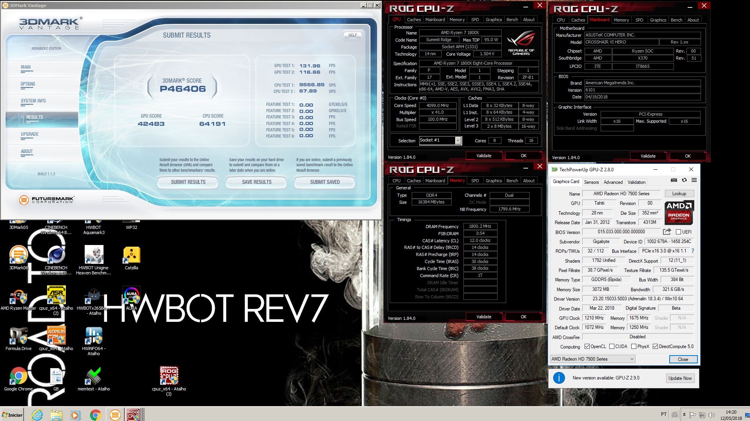Click SUBMIT SAVED button in 3DMark Vantage
Viewport: 750px width, 421px height.
325,182
